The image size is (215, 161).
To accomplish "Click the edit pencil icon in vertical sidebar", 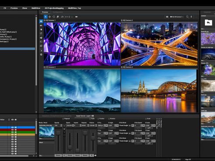I will coord(41,34).
